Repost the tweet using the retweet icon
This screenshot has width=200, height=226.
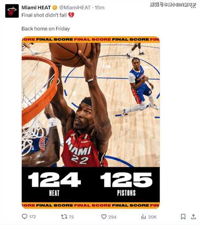(64, 217)
